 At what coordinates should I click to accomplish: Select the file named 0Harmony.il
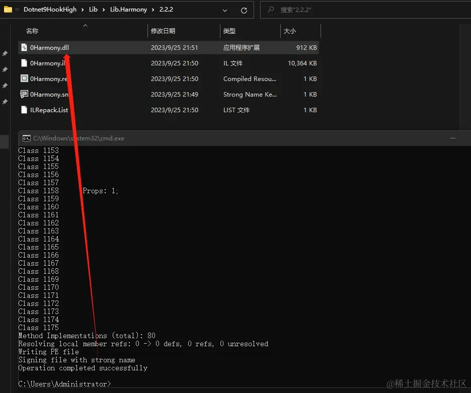pos(47,63)
